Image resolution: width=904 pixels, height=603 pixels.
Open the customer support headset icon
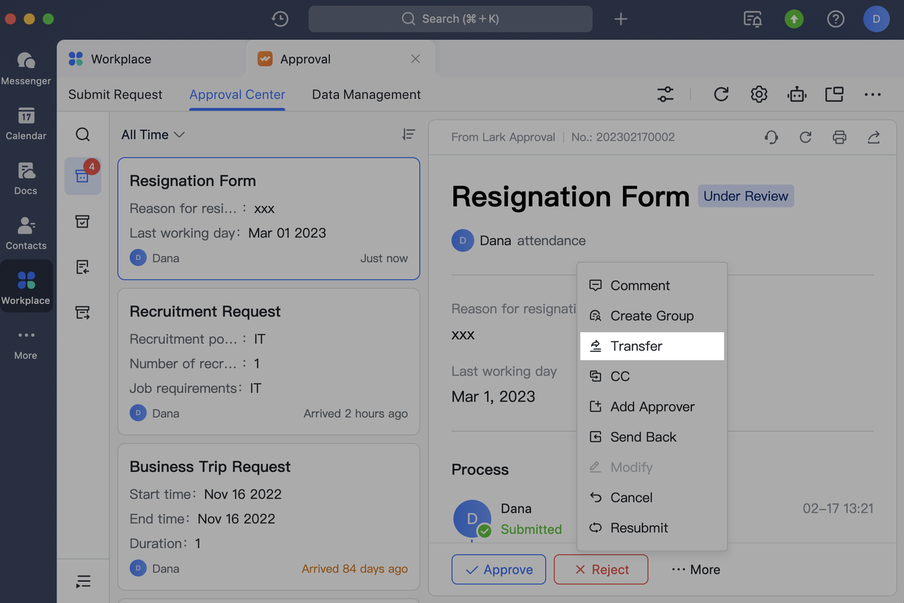[771, 137]
